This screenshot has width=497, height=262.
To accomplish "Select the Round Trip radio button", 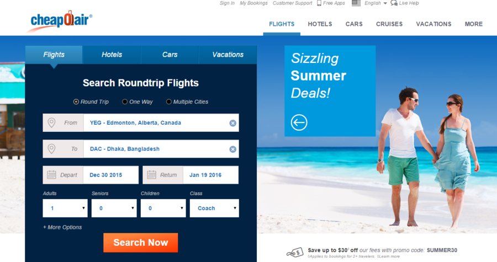I will (x=76, y=101).
